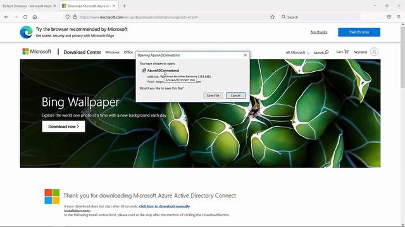The width and height of the screenshot is (405, 227).
Task: Click the scrollbar down arrow
Action: (x=402, y=224)
